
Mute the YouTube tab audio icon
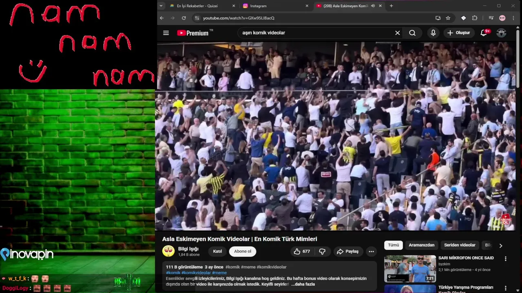[x=373, y=6]
